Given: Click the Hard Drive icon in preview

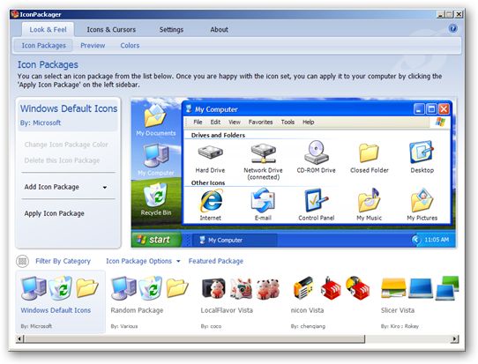Looking at the screenshot, I should coord(210,152).
